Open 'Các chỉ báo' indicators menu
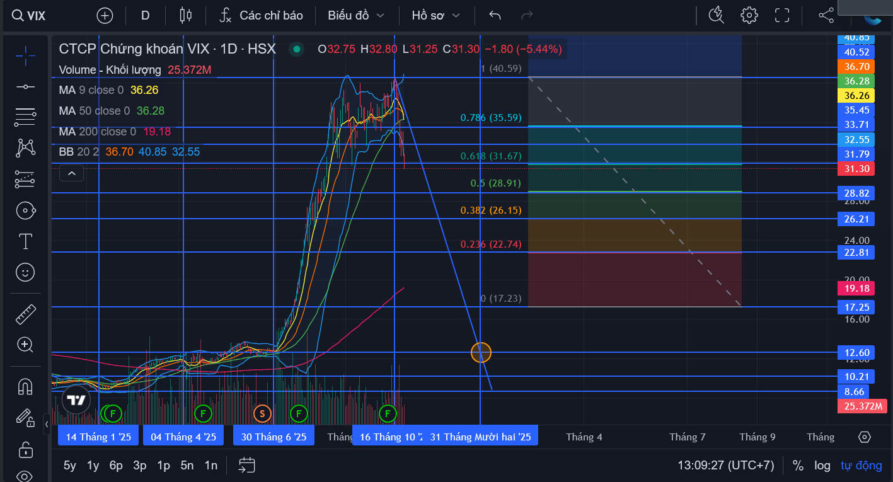Screen dimensions: 893x482 click(x=261, y=16)
